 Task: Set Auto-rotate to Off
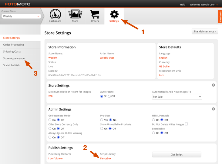pyautogui.click(x=109, y=96)
